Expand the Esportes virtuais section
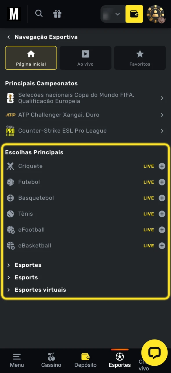 40,290
